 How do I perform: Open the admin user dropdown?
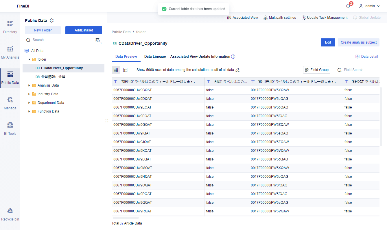click(x=370, y=6)
